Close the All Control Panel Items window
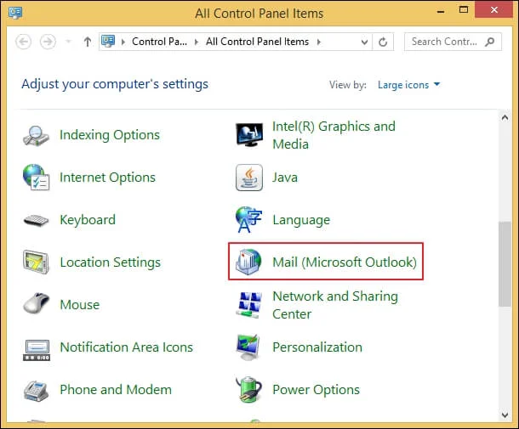 pyautogui.click(x=494, y=10)
